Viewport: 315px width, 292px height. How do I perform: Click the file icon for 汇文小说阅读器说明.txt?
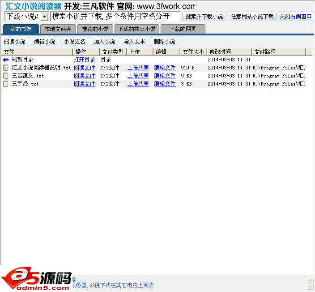click(x=6, y=68)
